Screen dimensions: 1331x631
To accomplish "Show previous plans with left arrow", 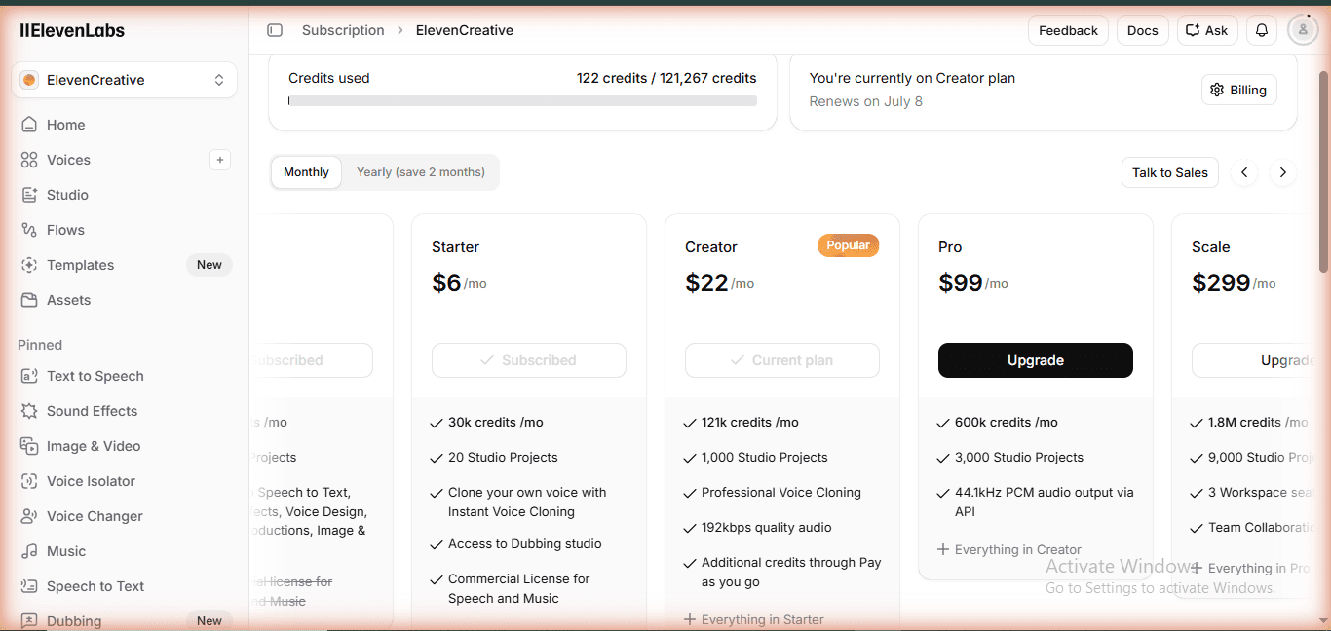I will point(1244,172).
